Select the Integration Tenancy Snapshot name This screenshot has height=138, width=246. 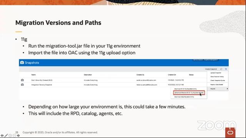pyautogui.click(x=42, y=85)
